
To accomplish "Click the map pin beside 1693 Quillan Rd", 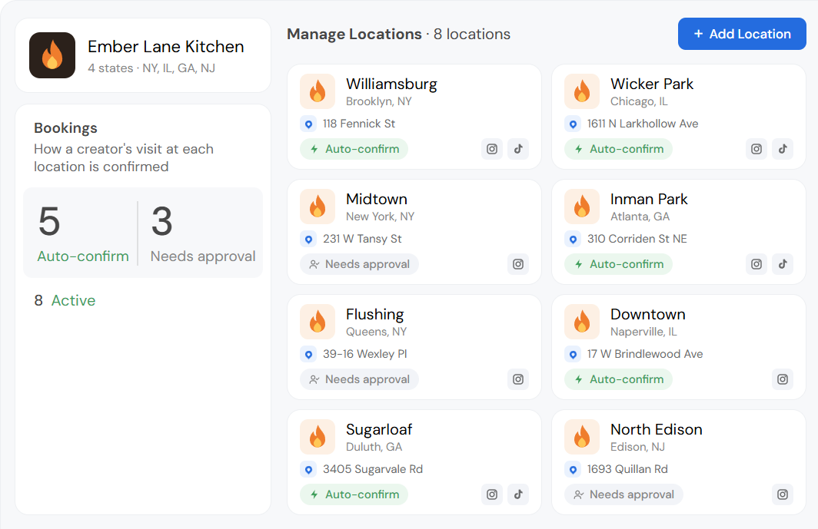I will click(x=573, y=470).
